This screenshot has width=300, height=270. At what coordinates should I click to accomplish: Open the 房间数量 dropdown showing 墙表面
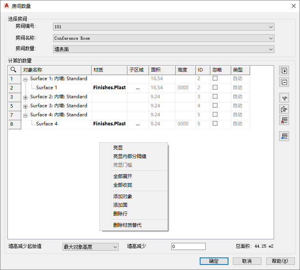pos(164,50)
